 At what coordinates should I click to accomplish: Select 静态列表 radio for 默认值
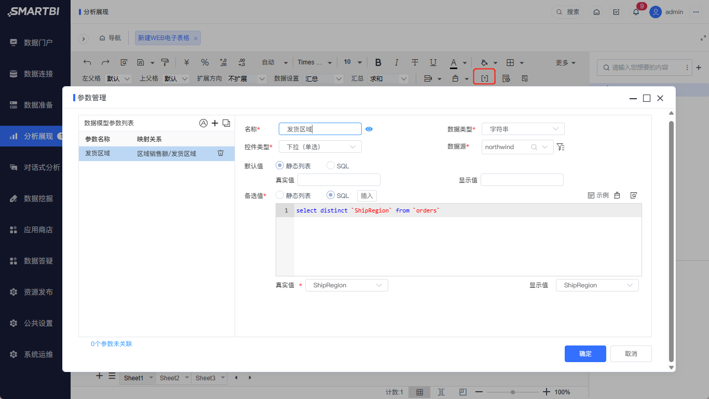280,165
